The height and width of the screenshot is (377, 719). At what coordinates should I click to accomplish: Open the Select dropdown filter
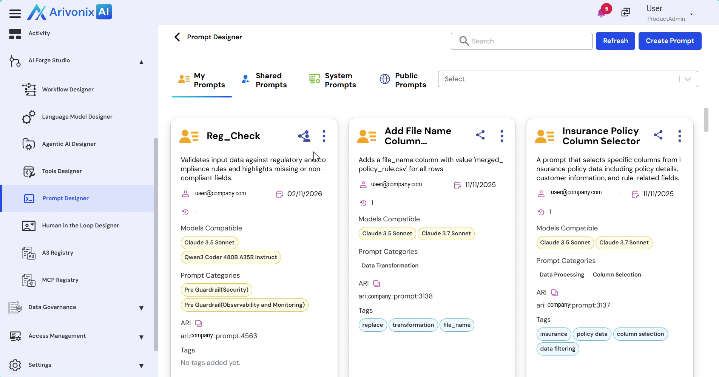[568, 79]
